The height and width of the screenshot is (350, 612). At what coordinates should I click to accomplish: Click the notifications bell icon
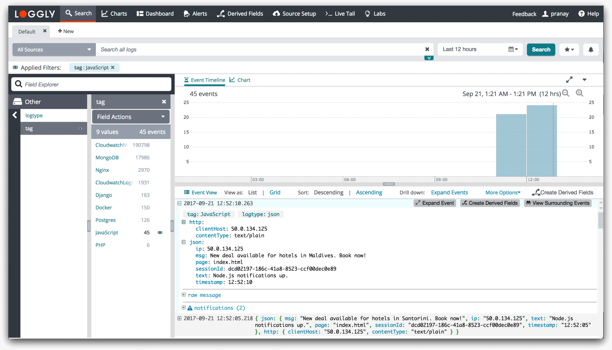pyautogui.click(x=591, y=49)
